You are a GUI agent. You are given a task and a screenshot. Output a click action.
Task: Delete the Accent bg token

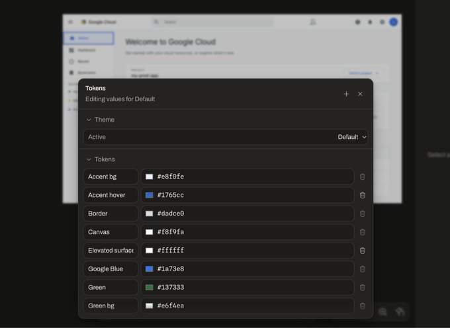point(363,177)
